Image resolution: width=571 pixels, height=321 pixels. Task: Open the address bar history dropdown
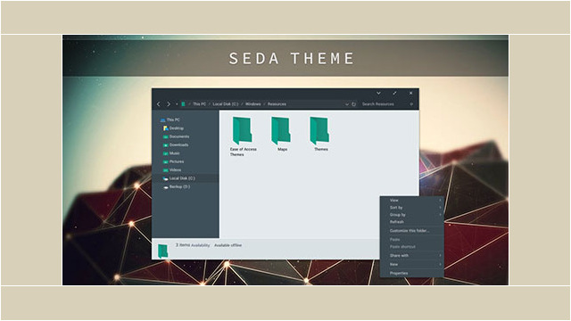point(347,104)
